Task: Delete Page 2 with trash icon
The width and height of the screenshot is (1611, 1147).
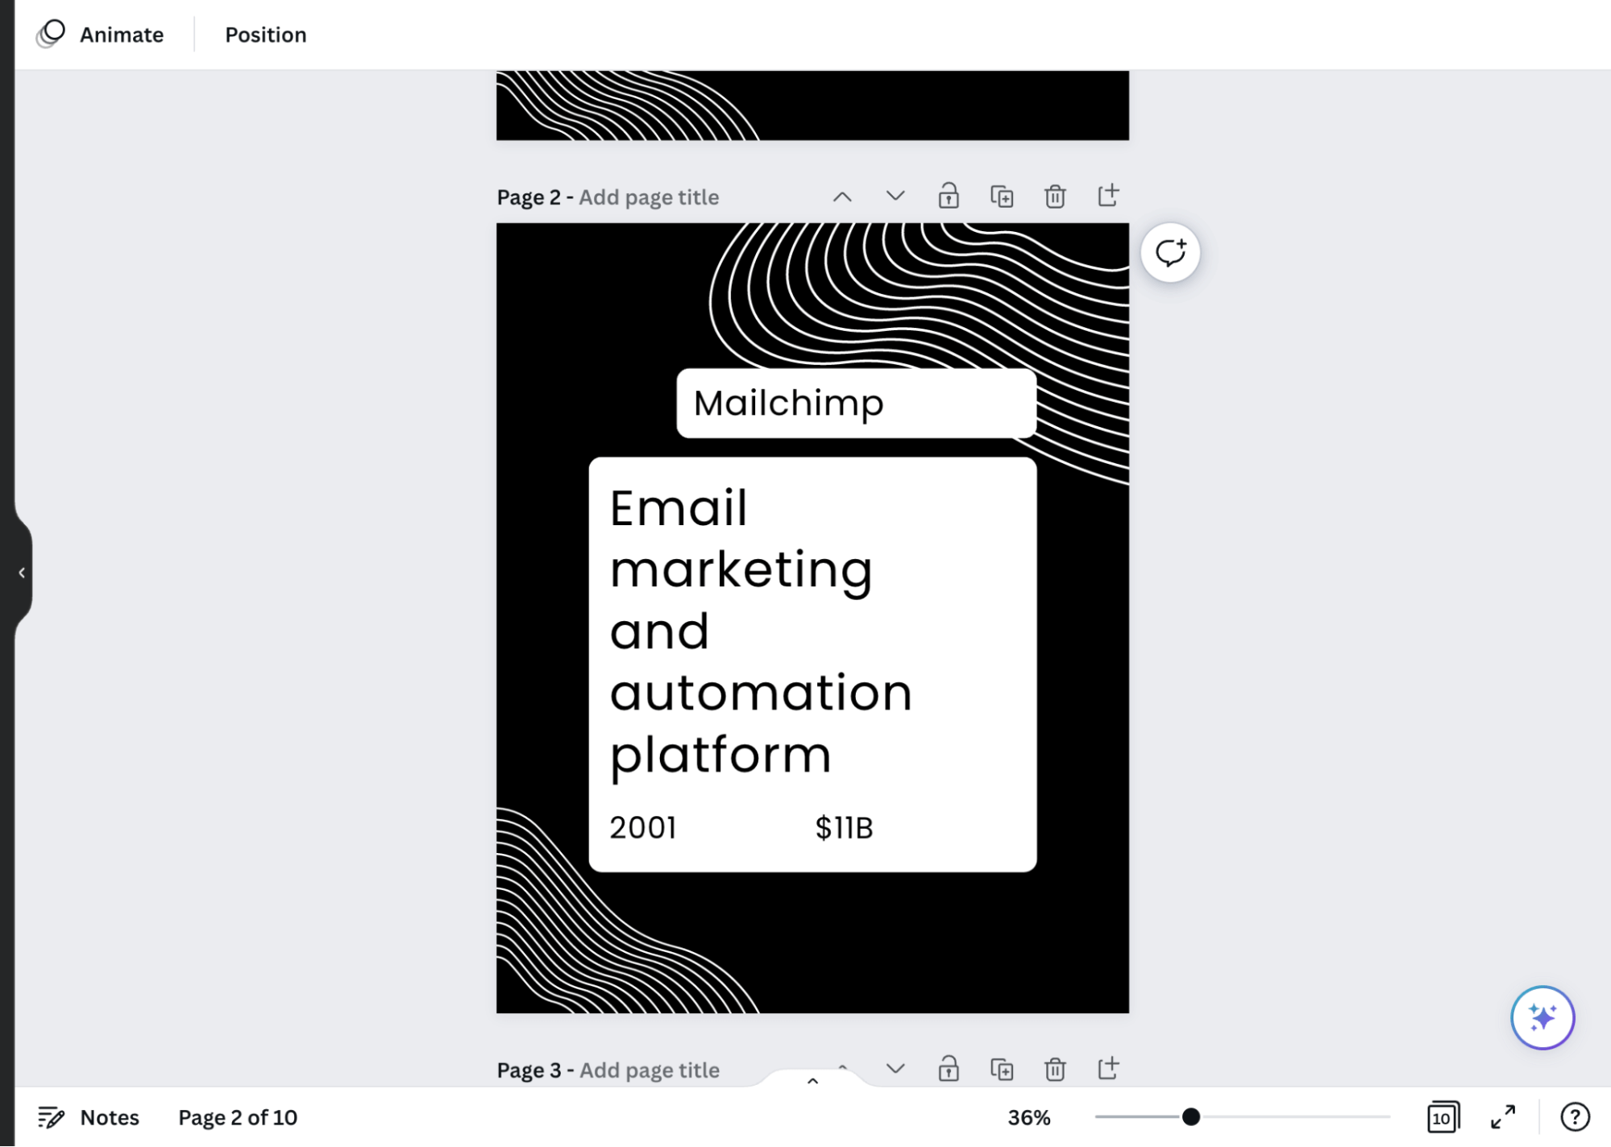Action: [x=1055, y=197]
